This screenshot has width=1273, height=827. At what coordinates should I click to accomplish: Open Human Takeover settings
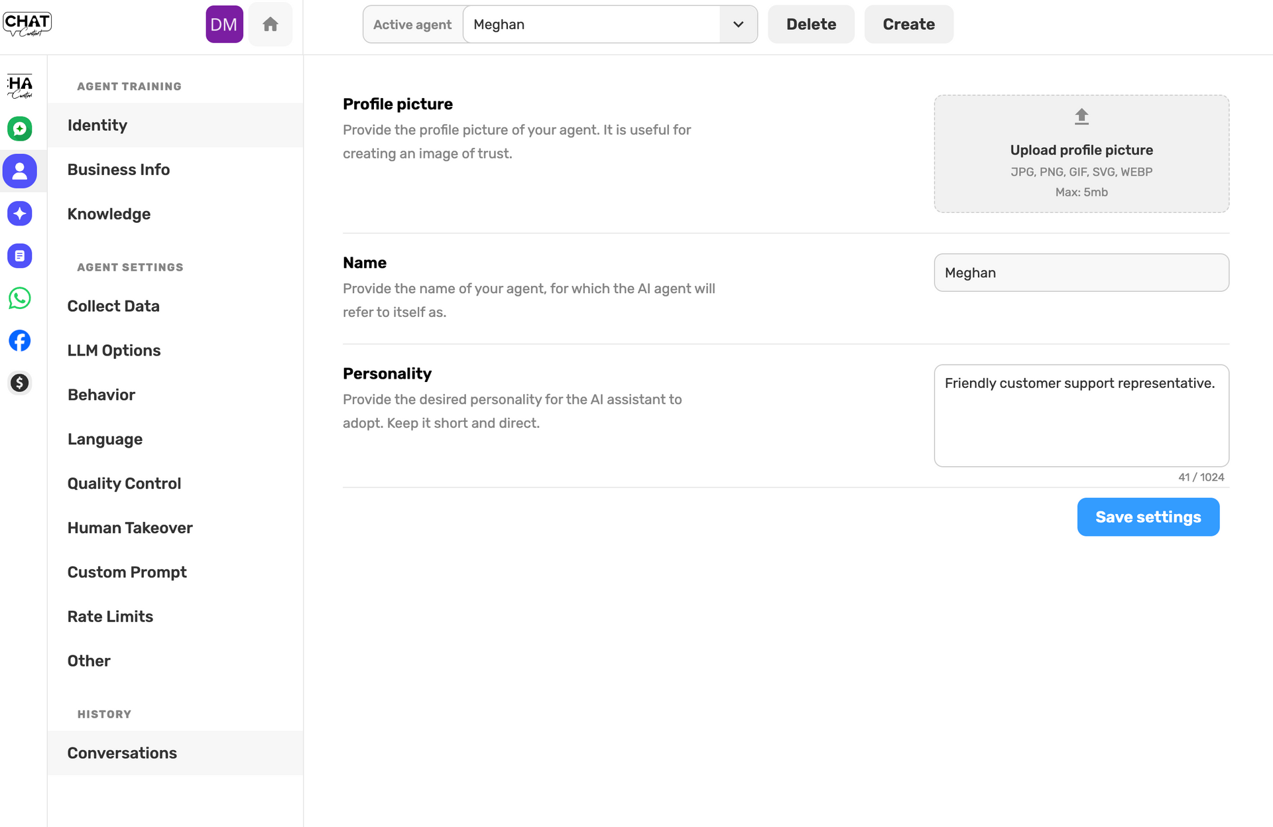coord(130,528)
